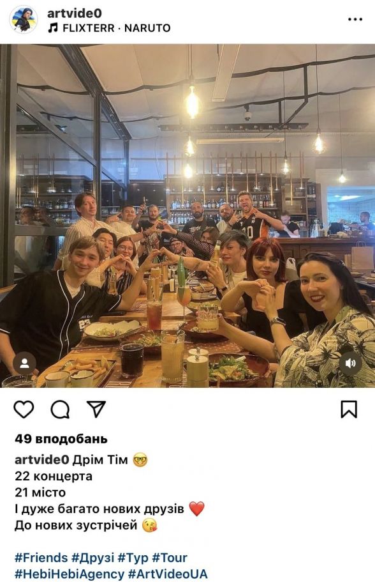Mute audio with the speaker icon

coord(351,363)
